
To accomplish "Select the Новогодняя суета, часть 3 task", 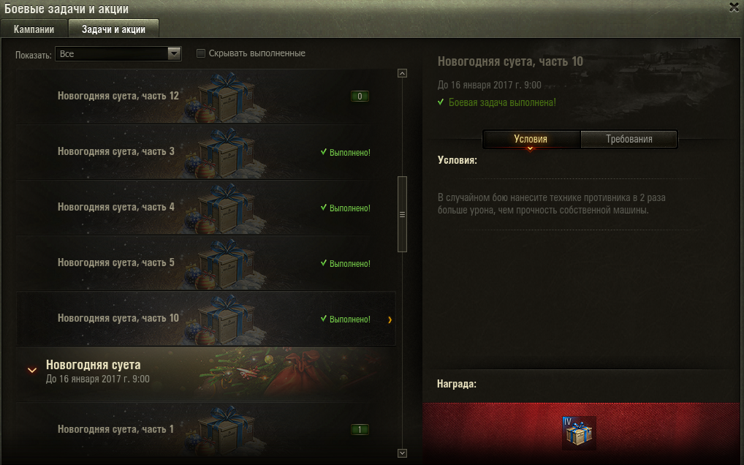I will coord(206,152).
